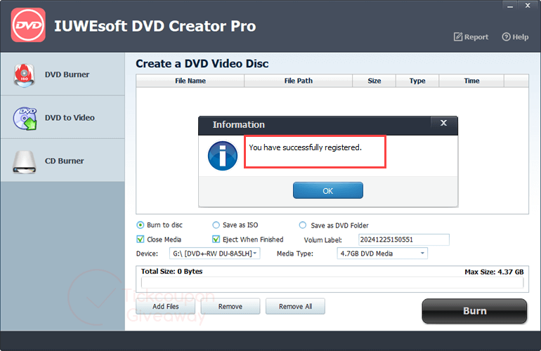
Task: Close the DVD Creator Pro window
Action: point(528,6)
